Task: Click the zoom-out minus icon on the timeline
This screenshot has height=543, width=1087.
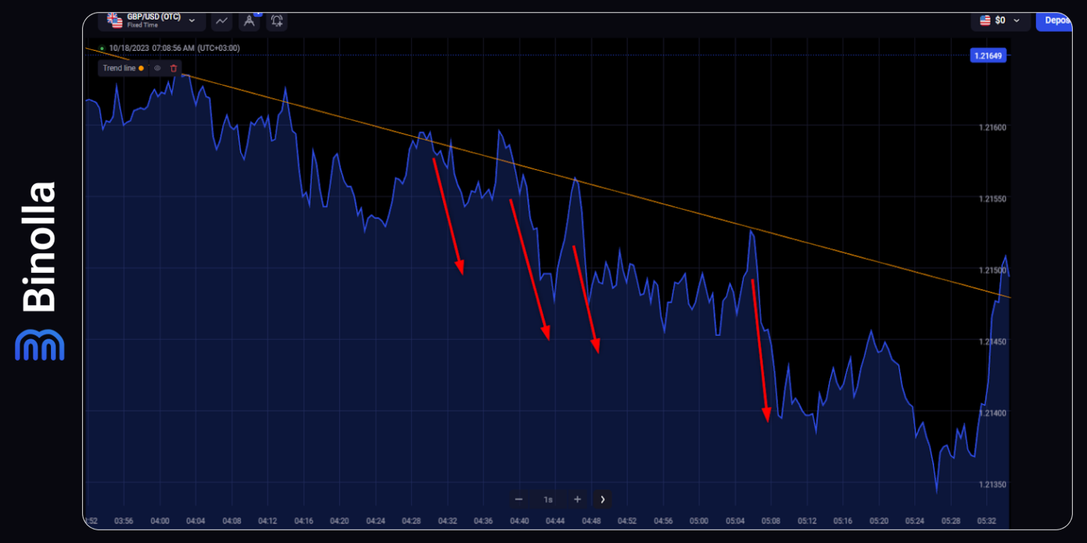Action: coord(519,499)
